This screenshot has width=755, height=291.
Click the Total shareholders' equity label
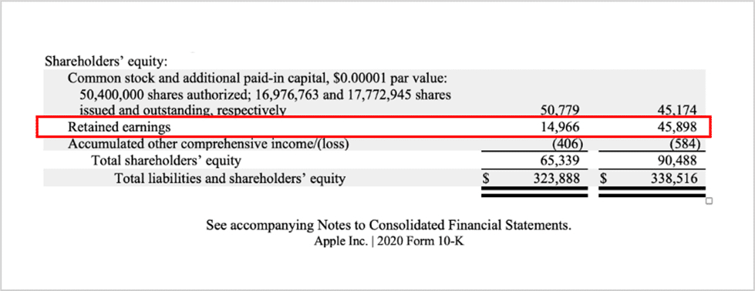click(166, 161)
